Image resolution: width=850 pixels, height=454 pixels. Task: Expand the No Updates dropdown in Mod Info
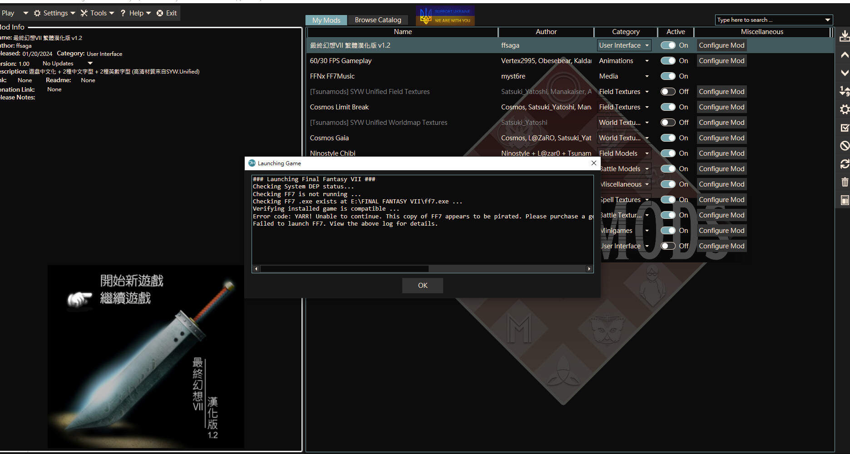tap(89, 63)
